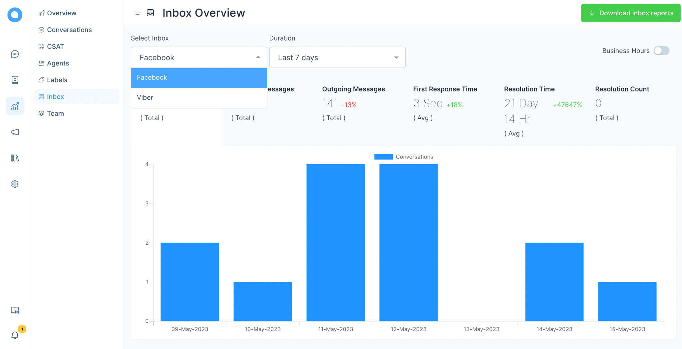Select Viber from the inbox list
This screenshot has width=682, height=349.
tap(199, 98)
